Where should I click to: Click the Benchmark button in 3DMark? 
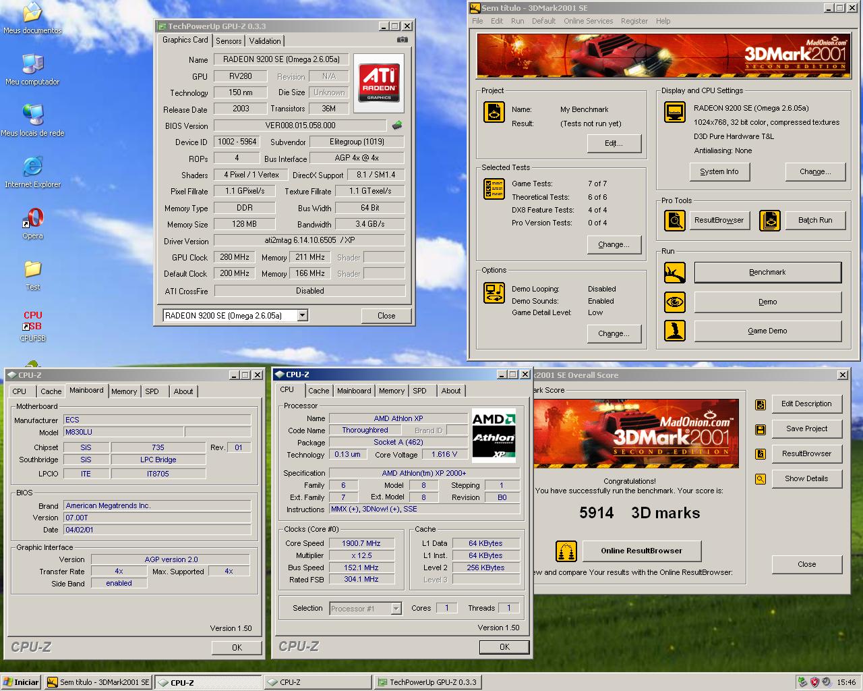(x=768, y=273)
